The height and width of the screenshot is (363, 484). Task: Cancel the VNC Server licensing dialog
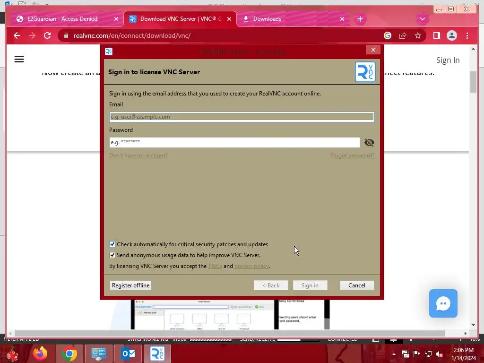[357, 285]
